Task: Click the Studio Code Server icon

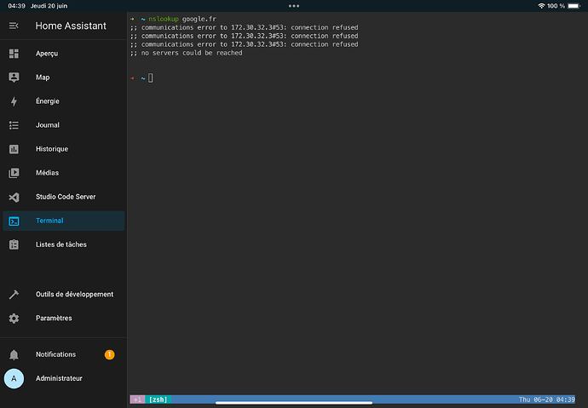Action: click(x=14, y=197)
